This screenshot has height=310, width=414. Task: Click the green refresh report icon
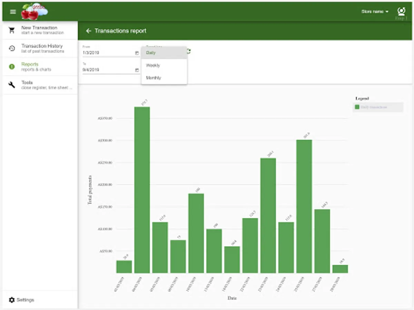[x=189, y=51]
